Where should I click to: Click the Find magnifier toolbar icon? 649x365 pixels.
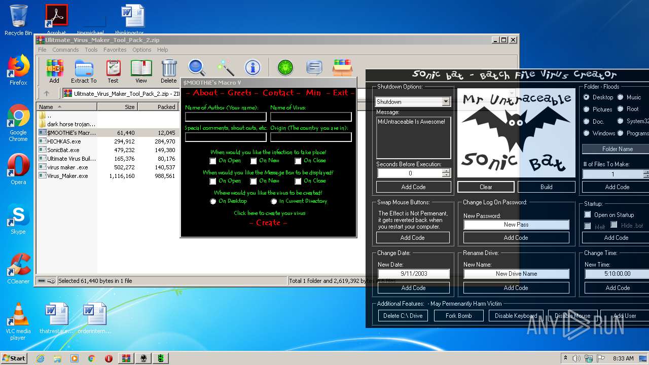(x=197, y=67)
